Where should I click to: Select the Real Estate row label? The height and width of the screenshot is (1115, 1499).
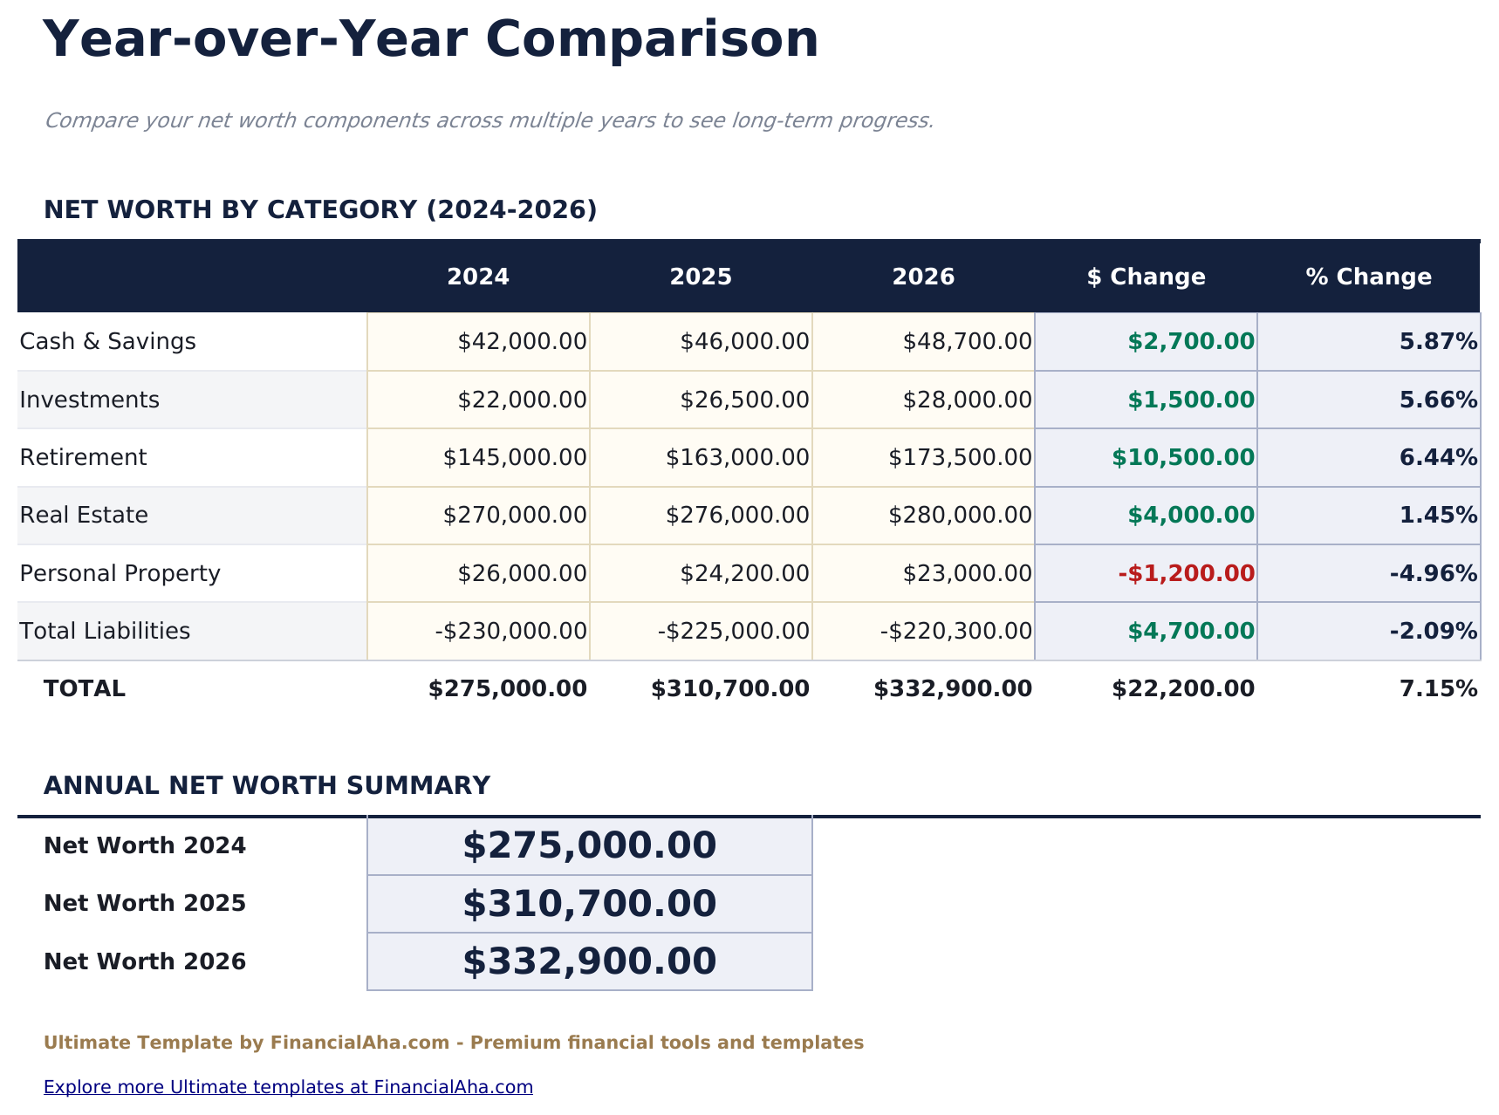[x=83, y=515]
